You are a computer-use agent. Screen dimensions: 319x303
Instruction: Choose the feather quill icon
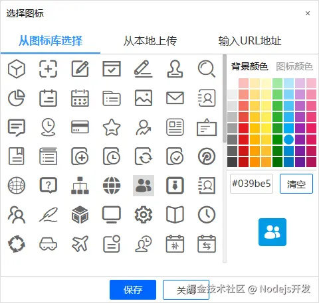click(x=48, y=215)
